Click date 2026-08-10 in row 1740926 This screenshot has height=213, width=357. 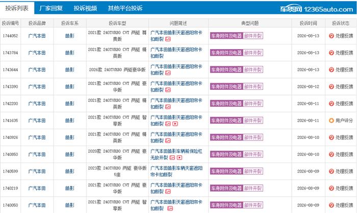308,137
